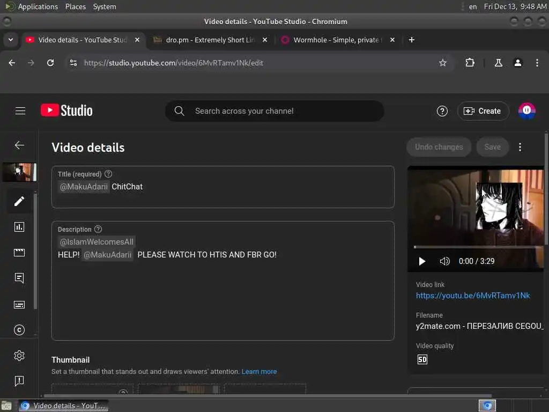This screenshot has height=412, width=549.
Task: Open the site information icon in address bar
Action: (x=73, y=63)
